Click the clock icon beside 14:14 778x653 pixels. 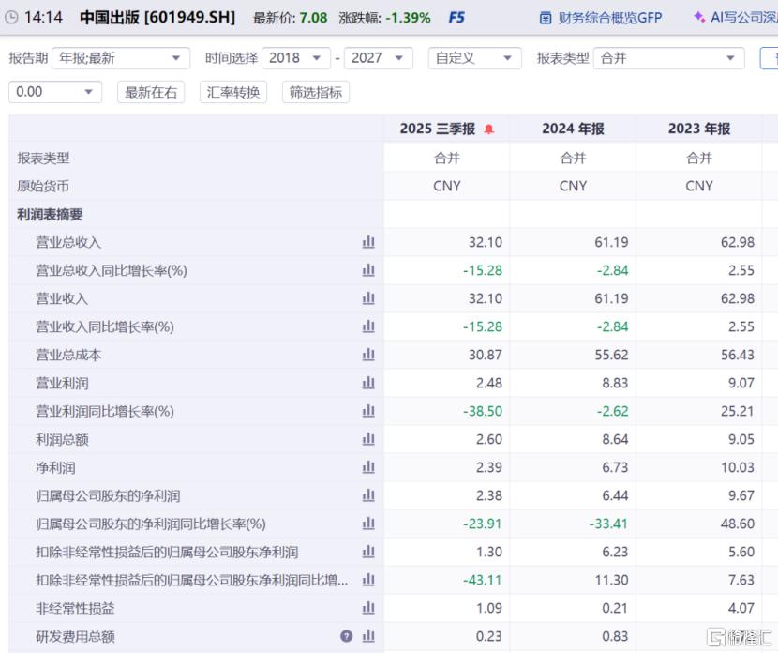pyautogui.click(x=11, y=18)
